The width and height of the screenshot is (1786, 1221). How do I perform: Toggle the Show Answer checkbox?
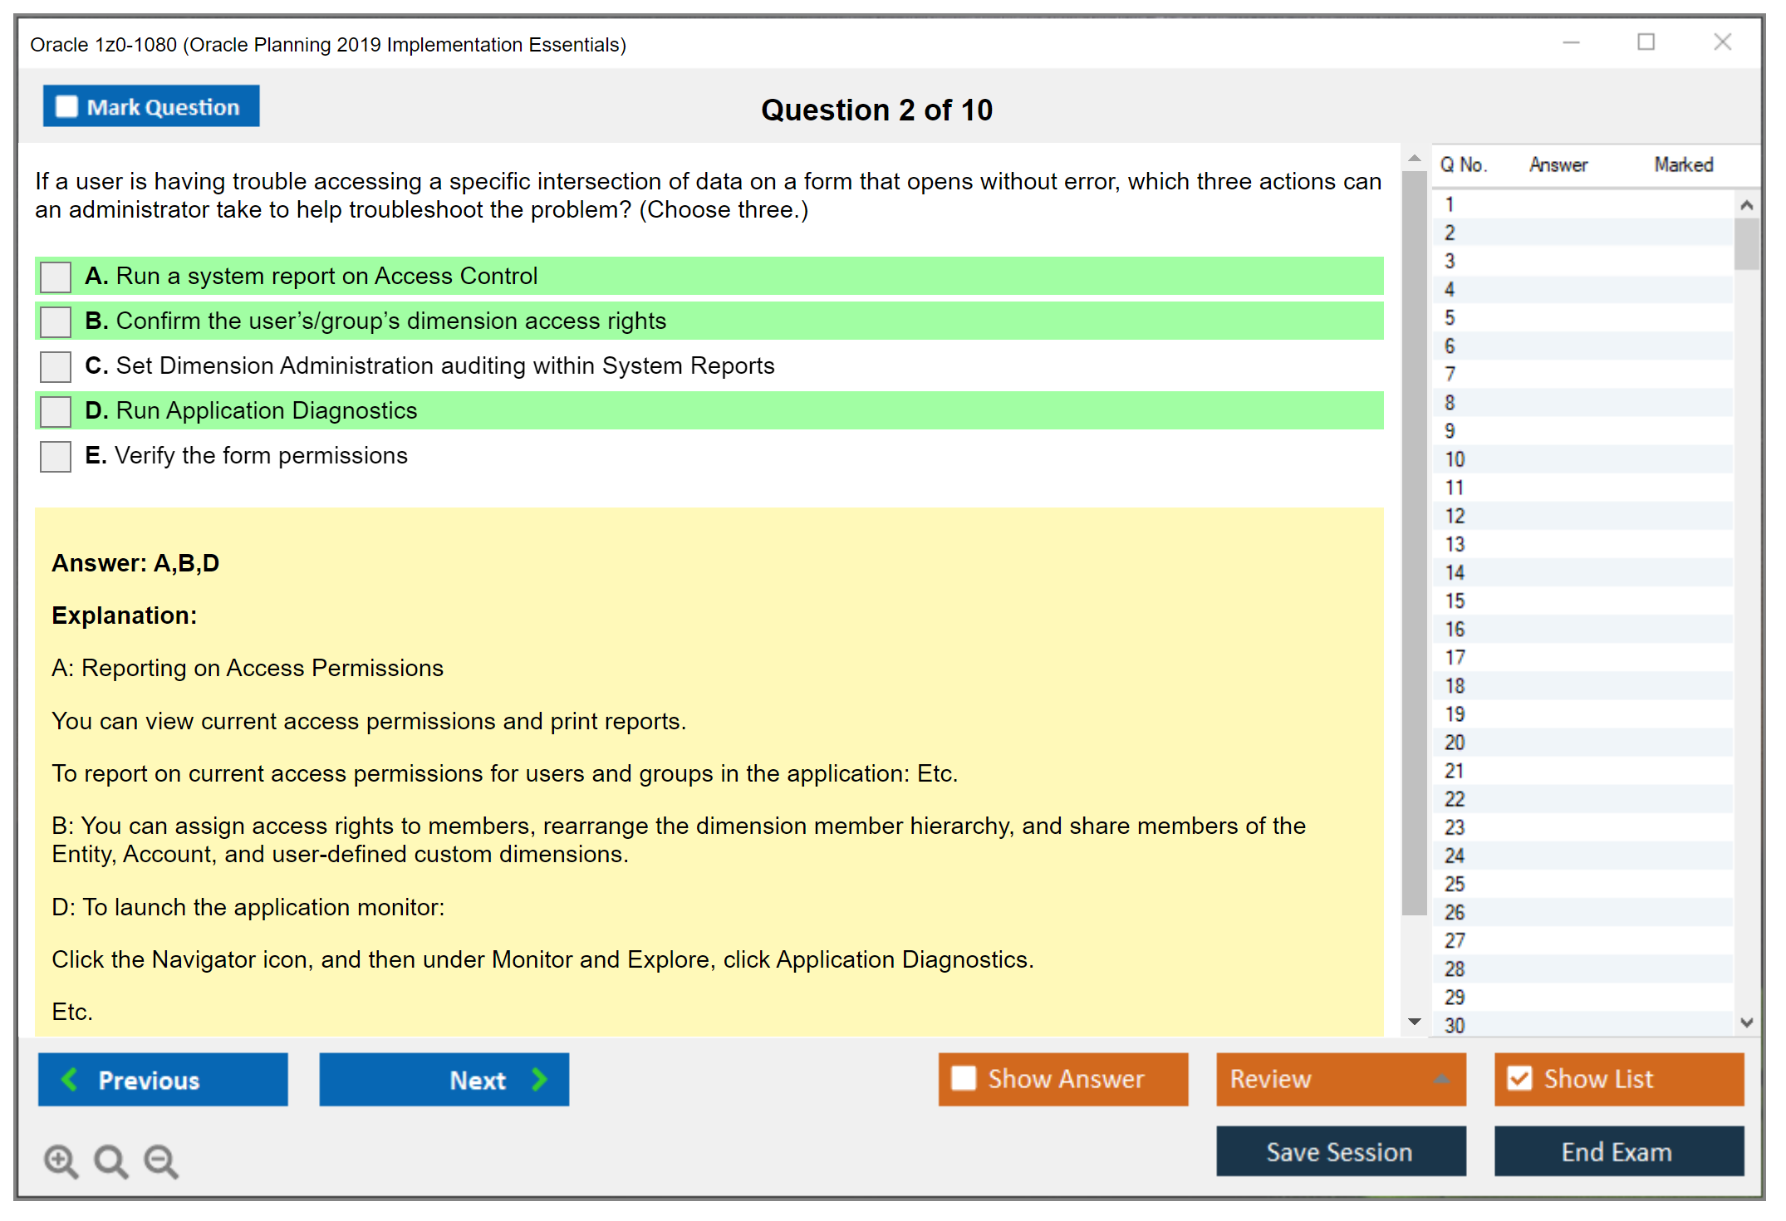point(964,1078)
